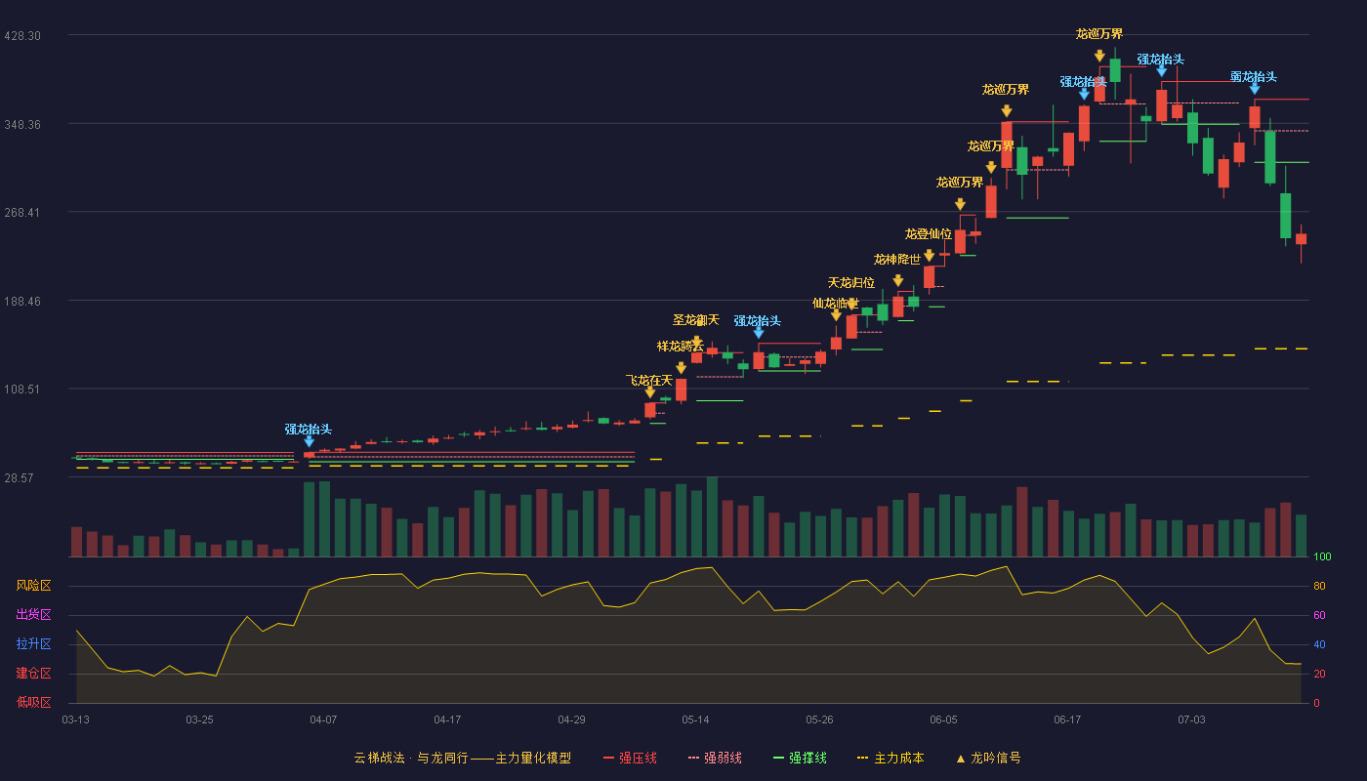This screenshot has width=1367, height=781.
Task: Click the 建仓区 zone label
Action: point(33,674)
